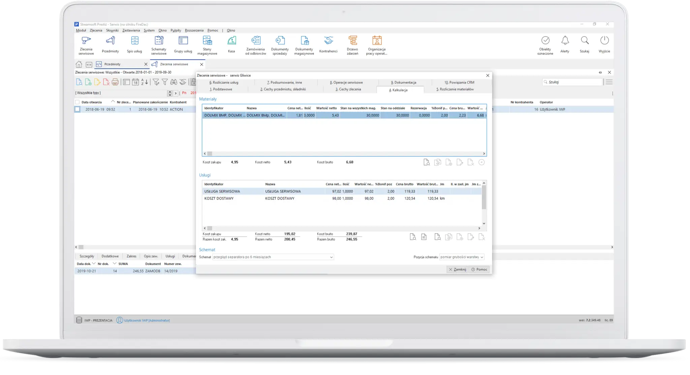Screen dimensions: 690x375
Task: Expand the Schemat dropdown
Action: pos(331,257)
